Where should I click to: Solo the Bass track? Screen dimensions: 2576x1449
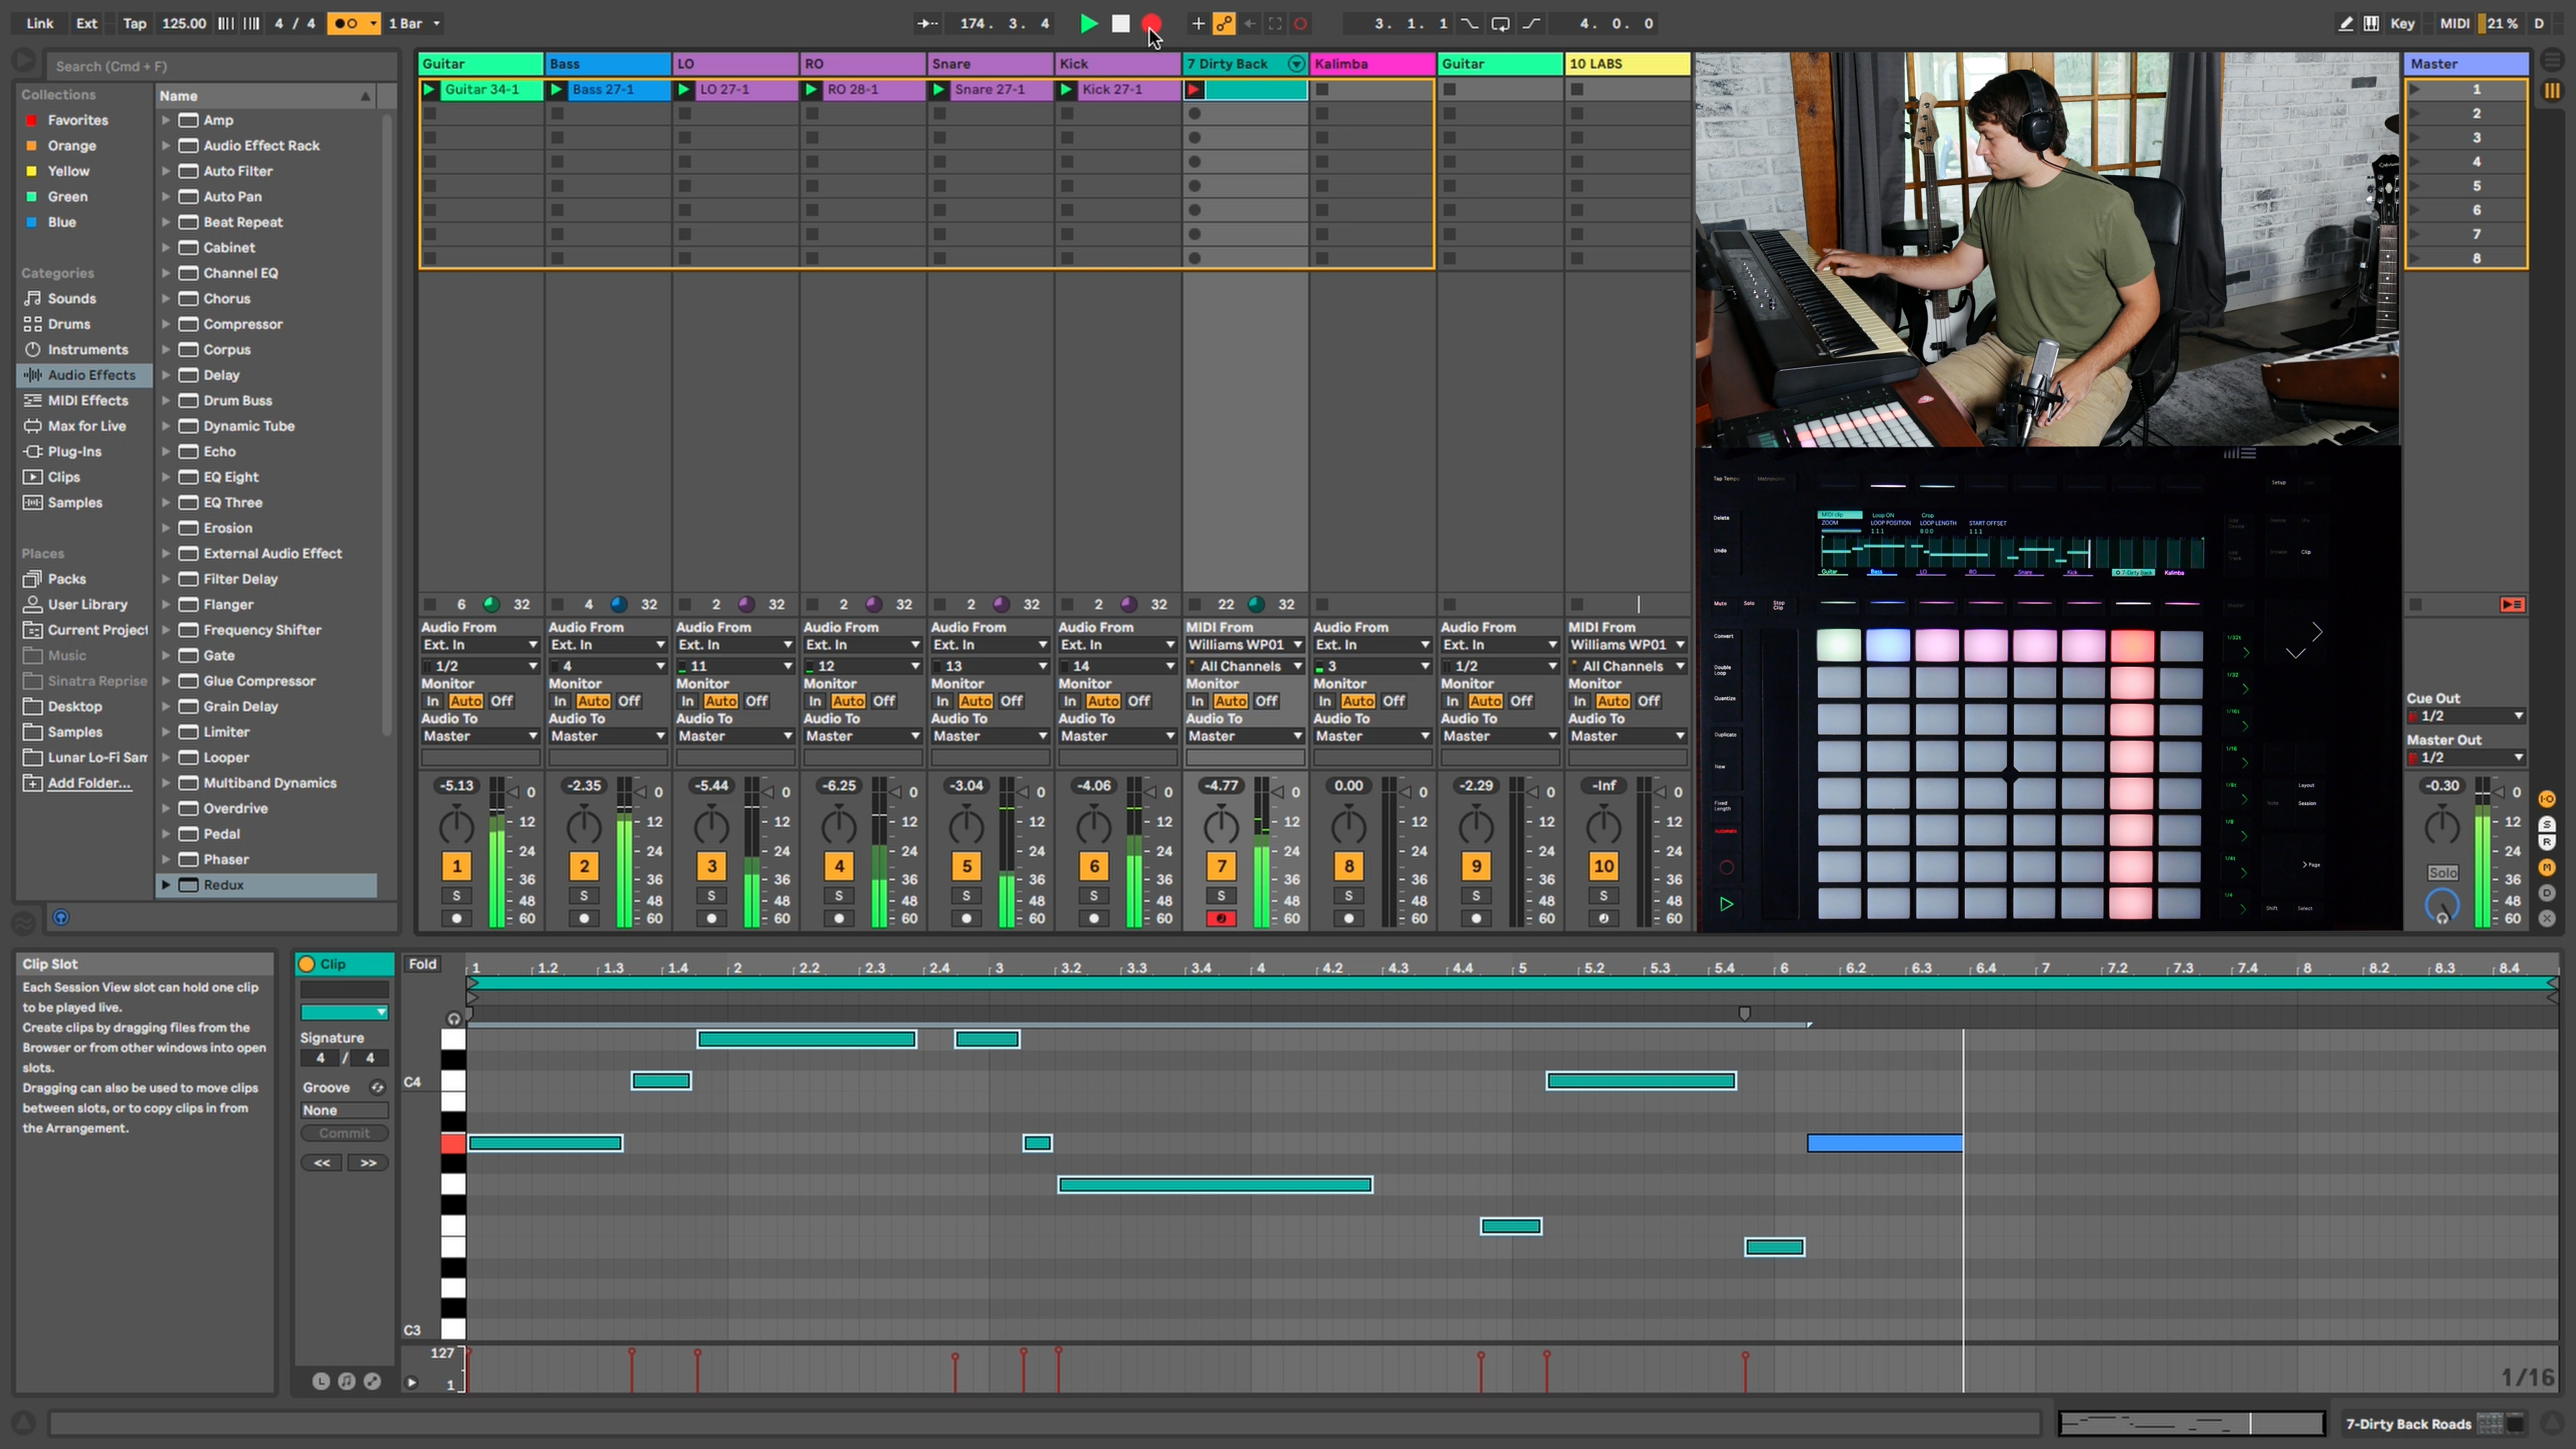pyautogui.click(x=584, y=895)
